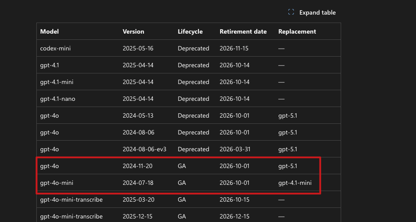Click 'Deprecated' in the 2024-08-06 row
The width and height of the screenshot is (416, 222).
(194, 133)
